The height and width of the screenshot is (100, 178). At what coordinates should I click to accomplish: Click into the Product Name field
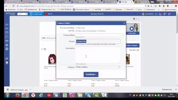[x=98, y=35]
